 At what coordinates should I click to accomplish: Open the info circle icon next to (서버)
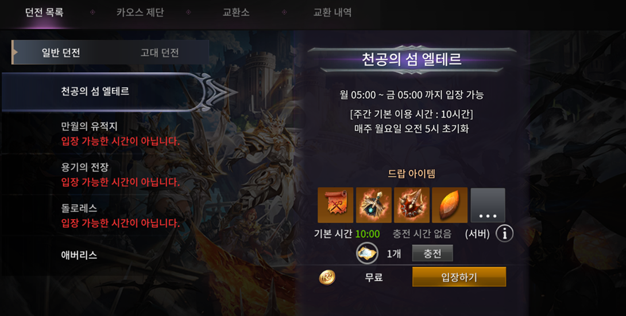pyautogui.click(x=505, y=233)
